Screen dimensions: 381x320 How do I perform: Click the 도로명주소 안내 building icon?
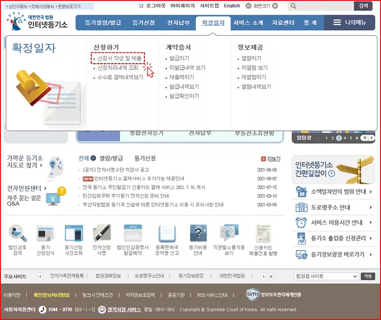(x=301, y=207)
